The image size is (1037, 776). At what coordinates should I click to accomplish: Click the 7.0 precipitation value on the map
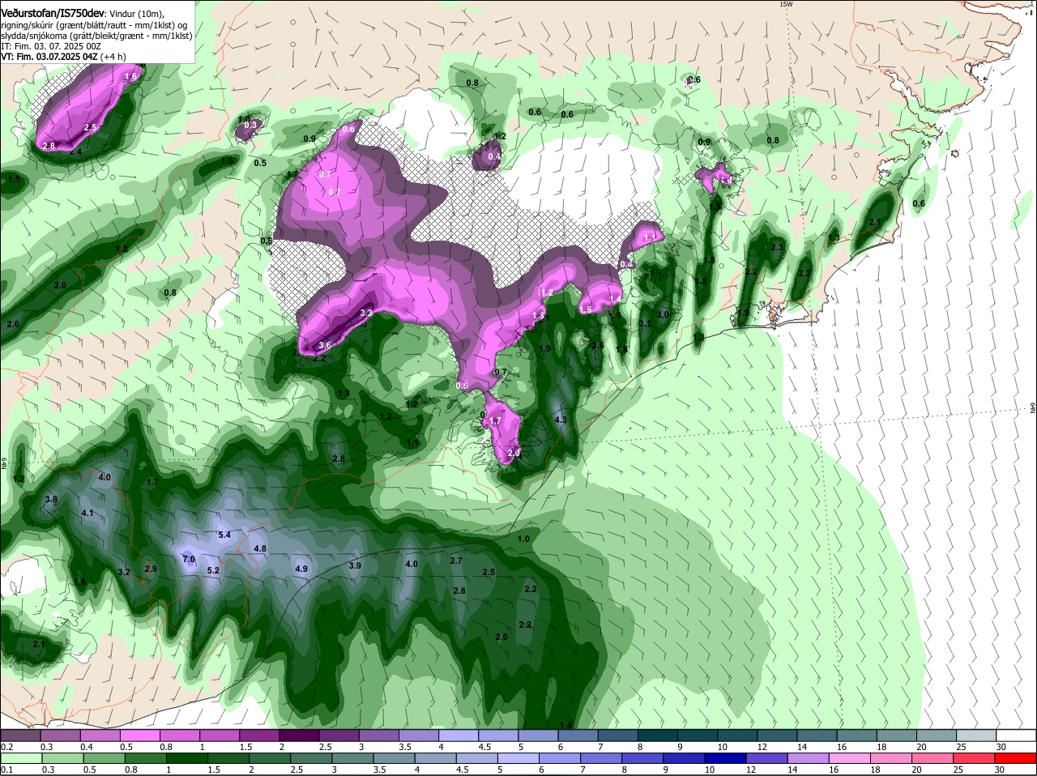click(189, 559)
